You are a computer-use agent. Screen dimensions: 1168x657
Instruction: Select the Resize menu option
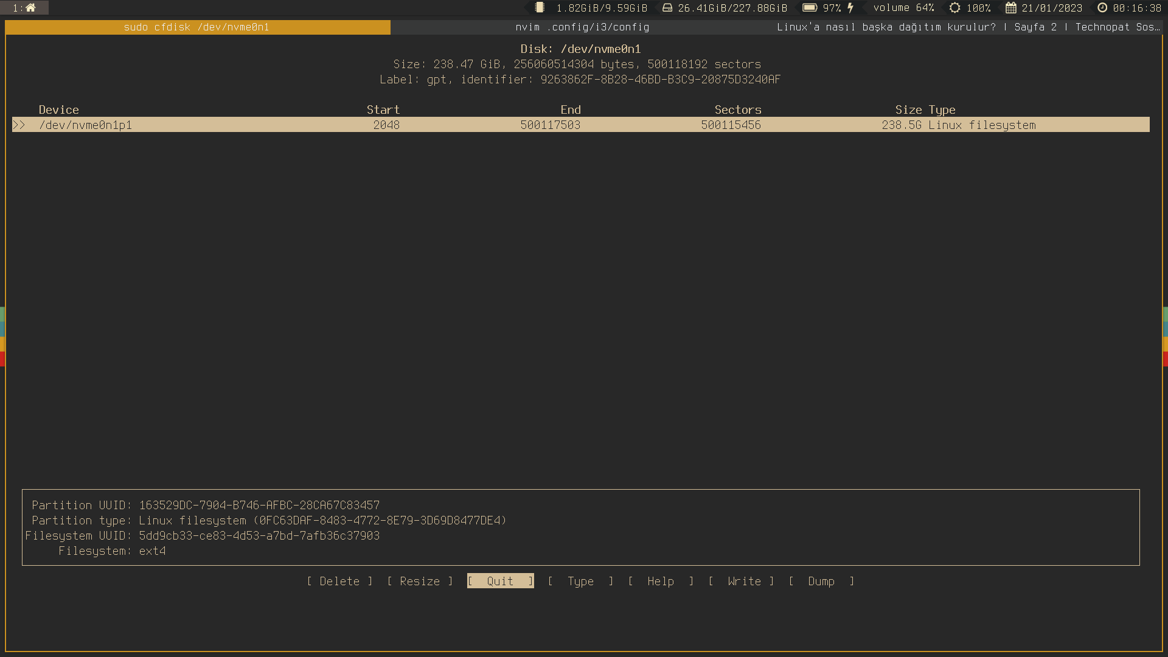[420, 582]
